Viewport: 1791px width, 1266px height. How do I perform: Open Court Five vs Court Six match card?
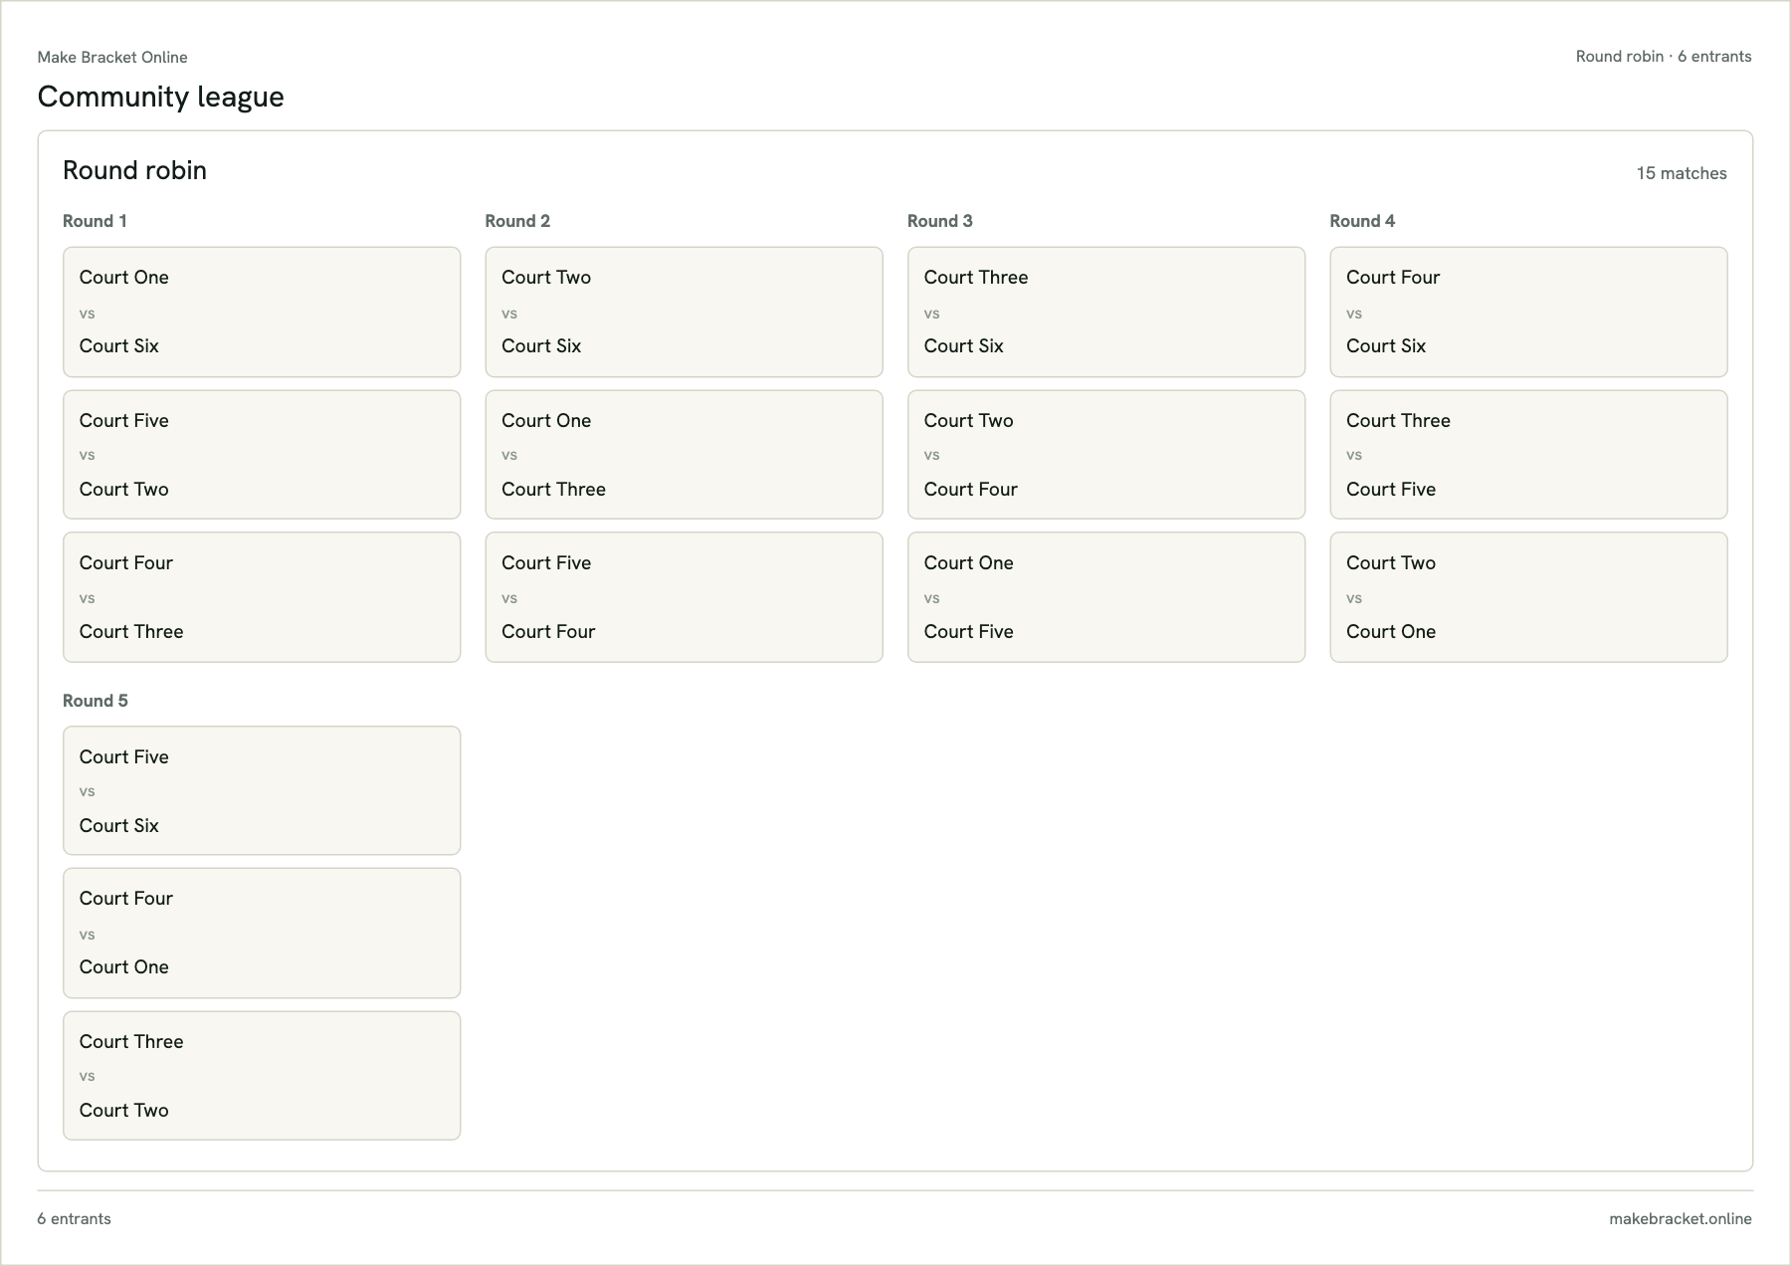[262, 790]
